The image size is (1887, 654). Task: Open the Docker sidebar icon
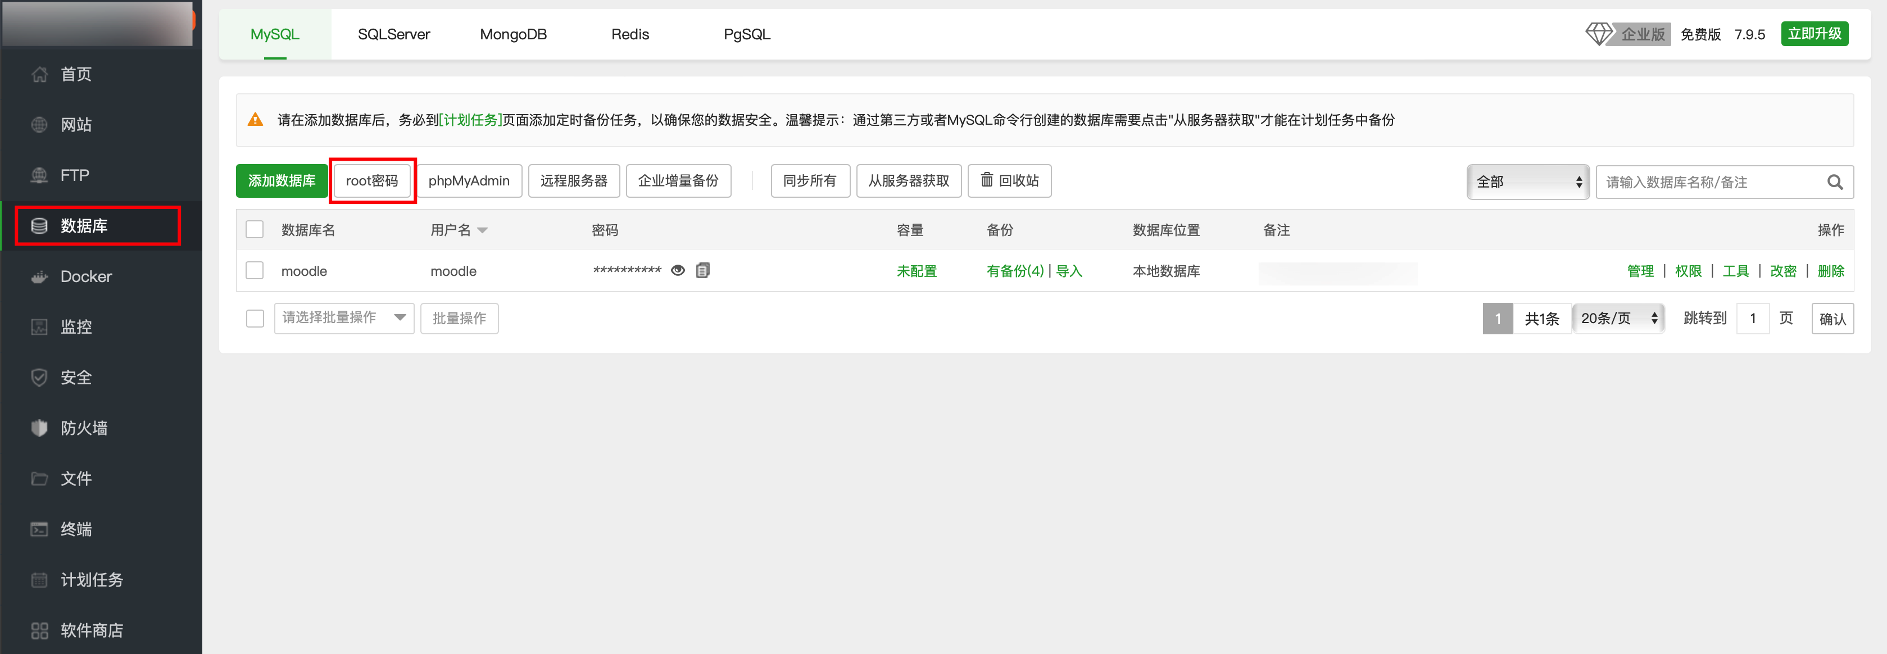tap(39, 277)
